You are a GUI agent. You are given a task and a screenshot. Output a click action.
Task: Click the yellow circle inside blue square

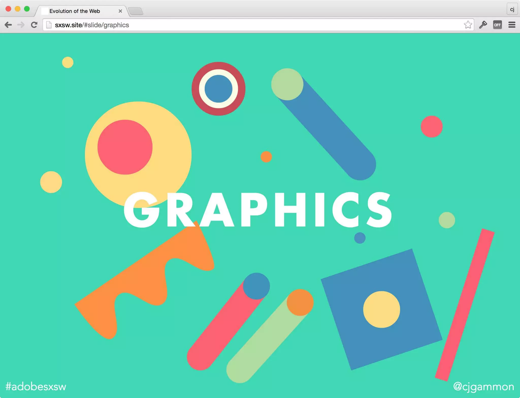381,309
